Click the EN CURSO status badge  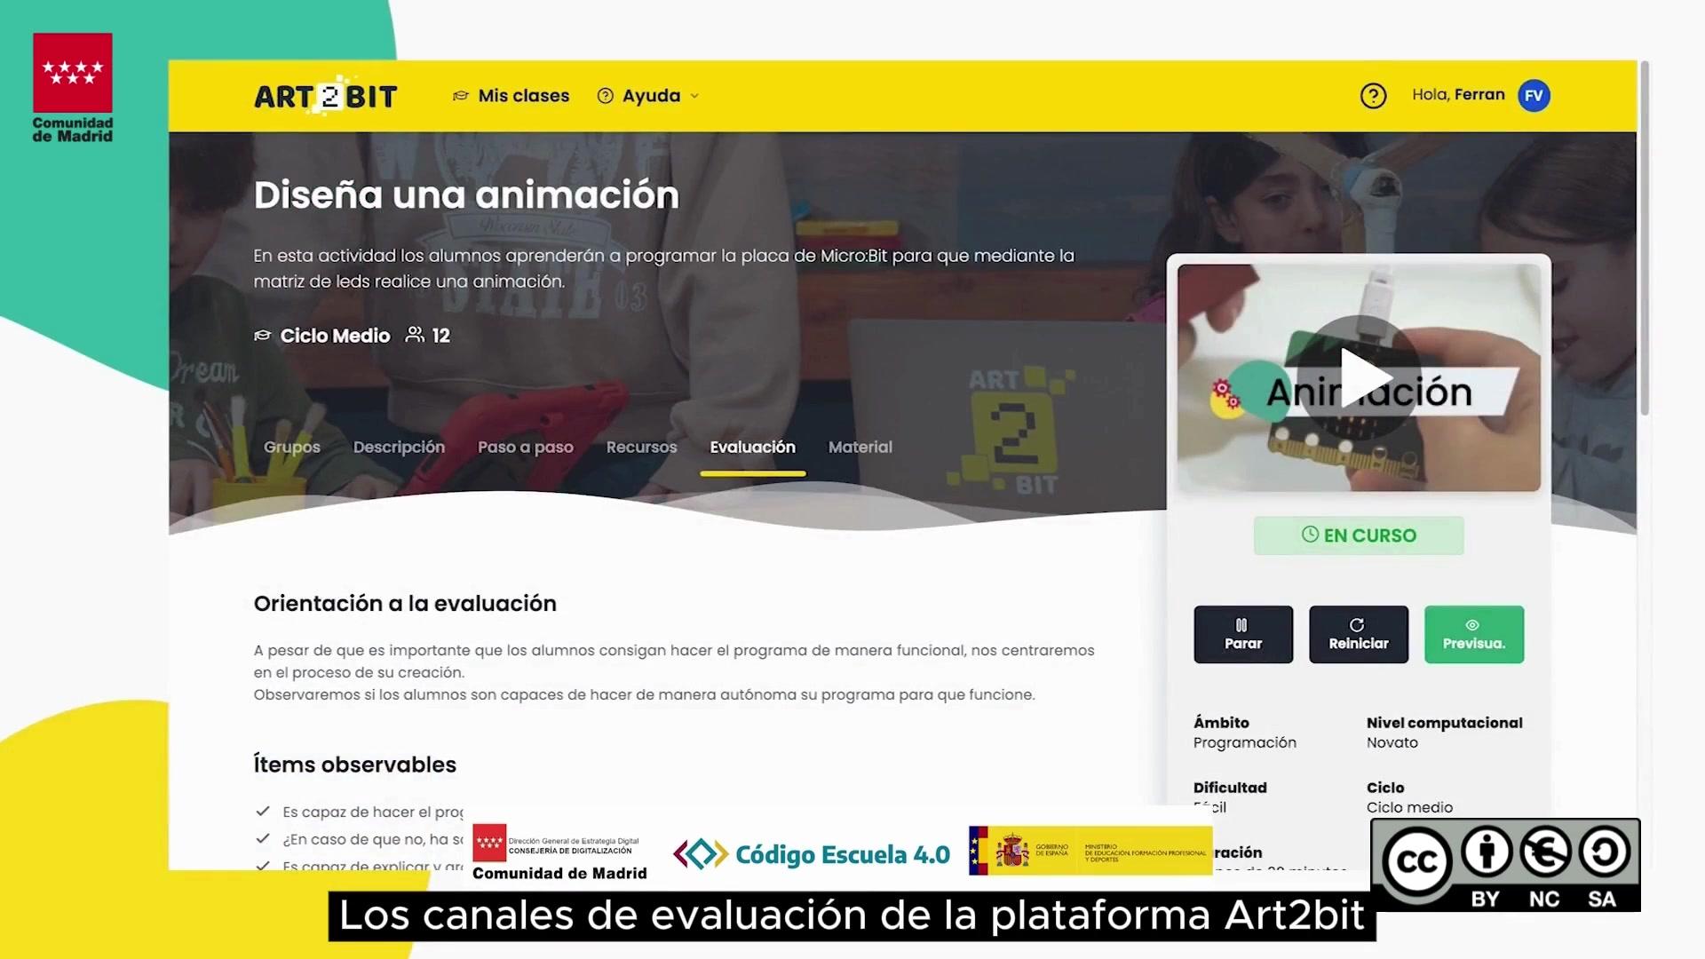tap(1358, 535)
